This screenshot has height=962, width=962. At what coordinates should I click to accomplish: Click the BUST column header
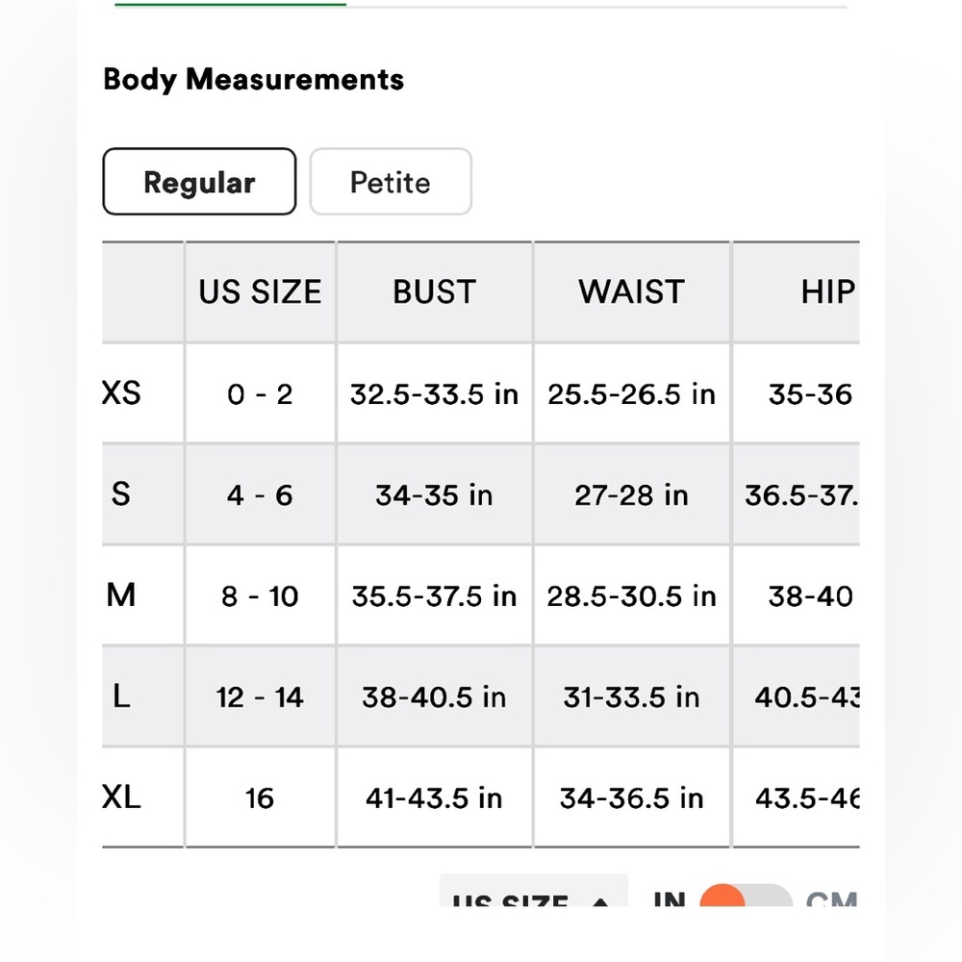pyautogui.click(x=435, y=292)
